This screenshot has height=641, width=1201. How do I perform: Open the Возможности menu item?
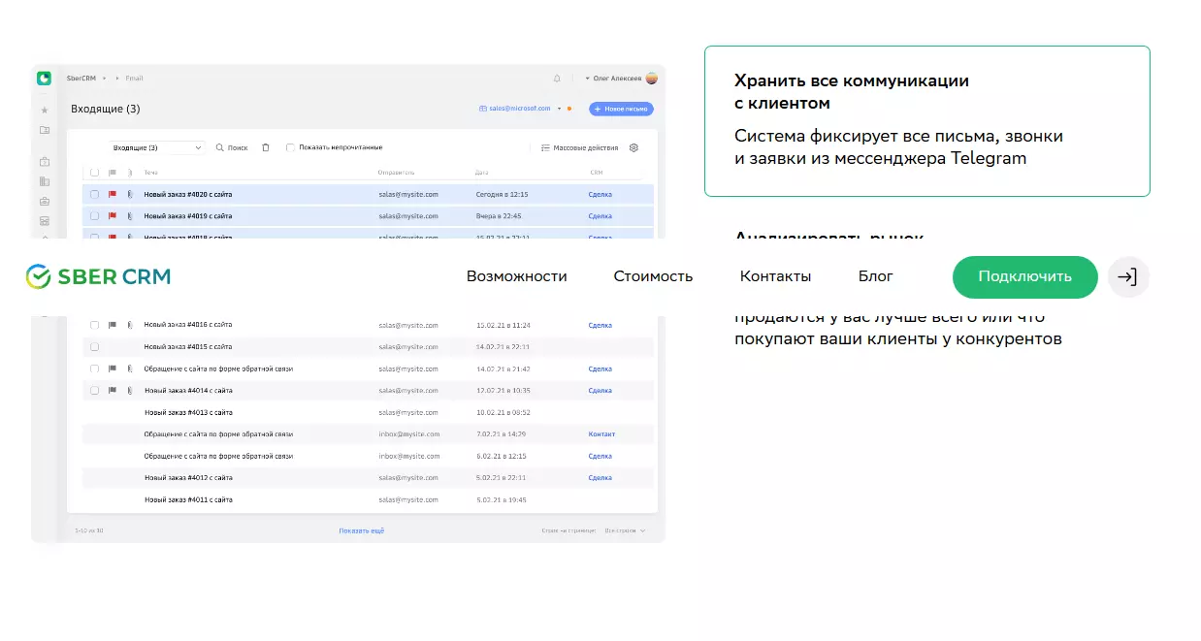coord(516,276)
